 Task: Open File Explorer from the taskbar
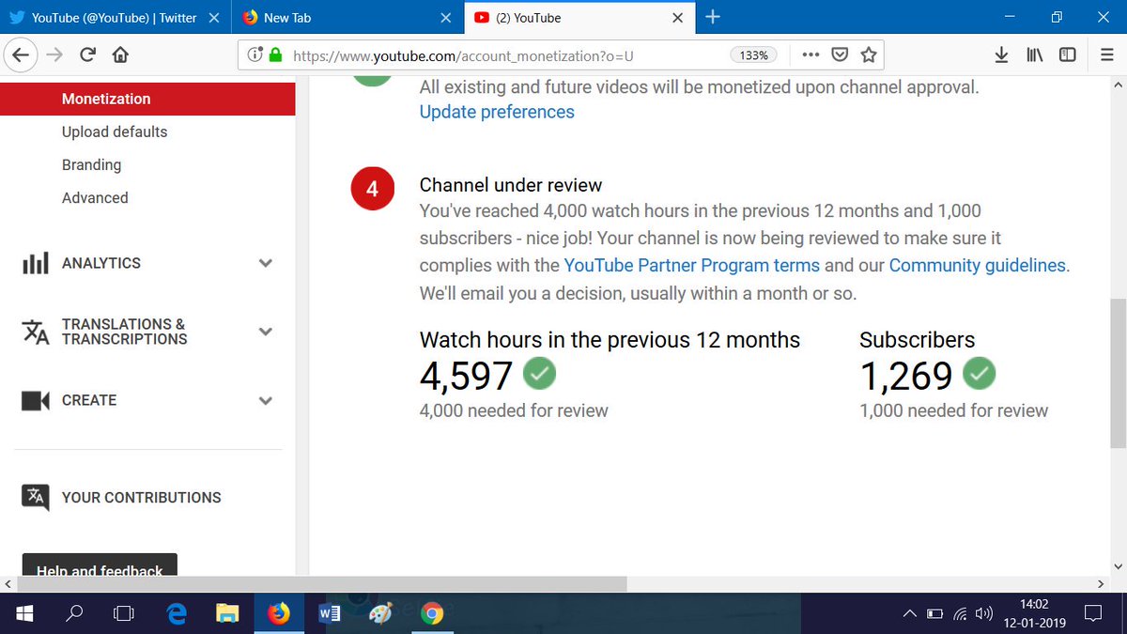(x=227, y=614)
